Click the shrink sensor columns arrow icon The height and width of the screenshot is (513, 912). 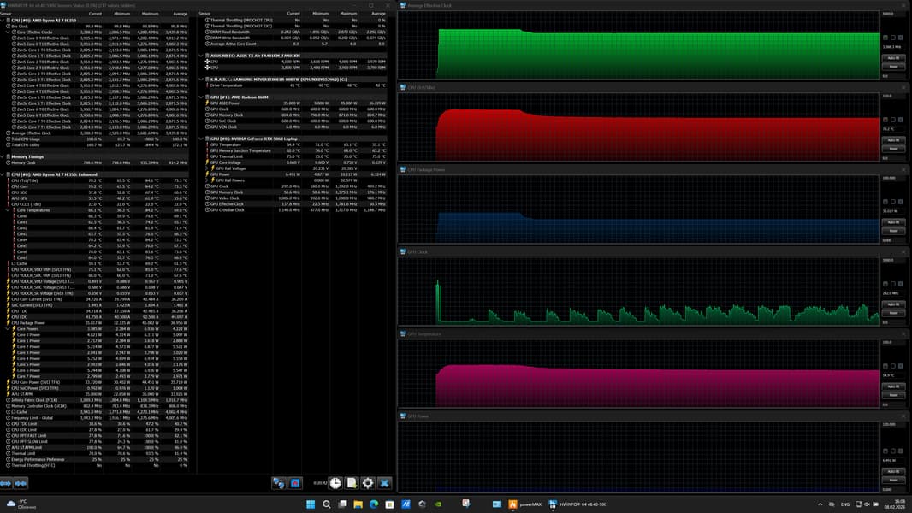pos(21,483)
